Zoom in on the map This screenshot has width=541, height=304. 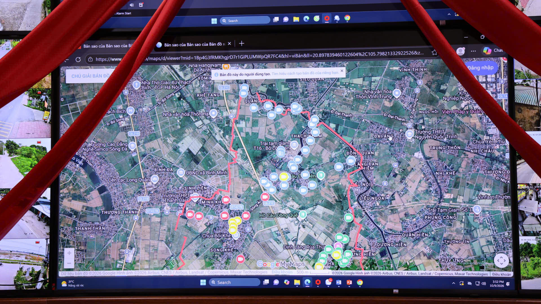pos(69,253)
